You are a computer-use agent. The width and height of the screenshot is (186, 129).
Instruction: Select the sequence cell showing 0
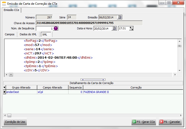point(75,92)
